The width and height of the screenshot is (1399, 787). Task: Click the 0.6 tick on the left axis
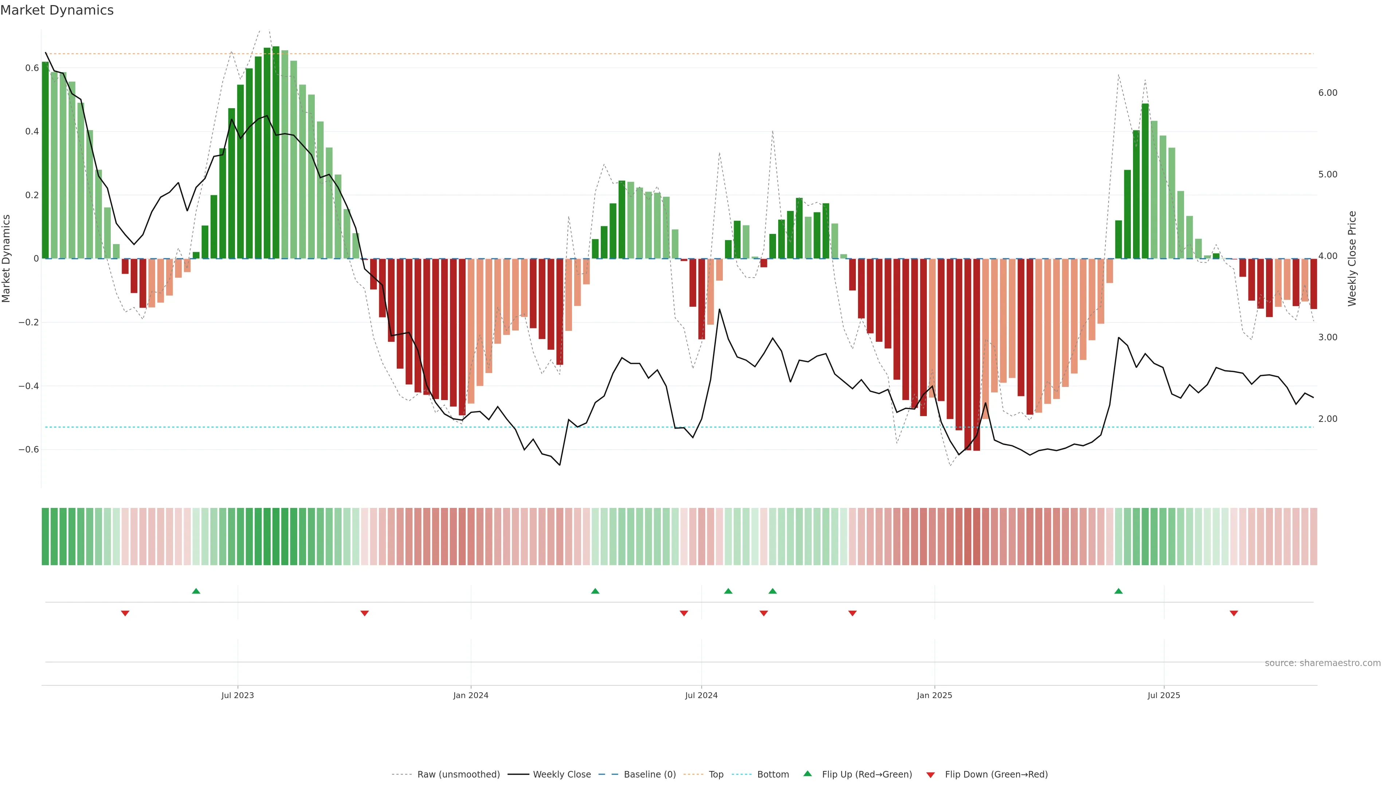32,68
